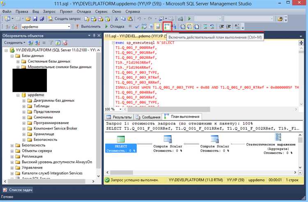Screen dimensions: 308x202
Task: Expand the Безопасность server node
Action: (x=12, y=145)
